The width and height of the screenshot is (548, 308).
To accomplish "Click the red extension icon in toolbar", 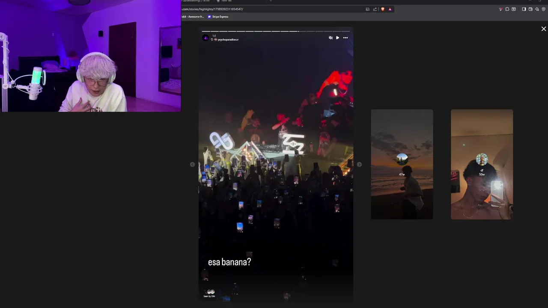I will tap(500, 9).
